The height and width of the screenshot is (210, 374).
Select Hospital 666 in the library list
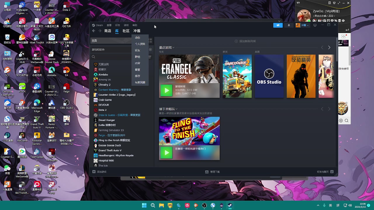click(x=106, y=160)
